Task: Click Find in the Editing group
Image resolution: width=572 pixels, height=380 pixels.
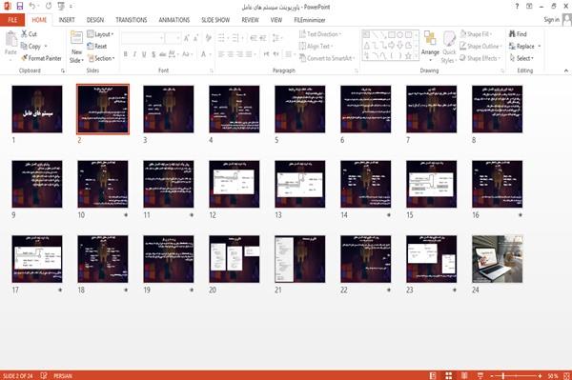Action: tap(518, 34)
